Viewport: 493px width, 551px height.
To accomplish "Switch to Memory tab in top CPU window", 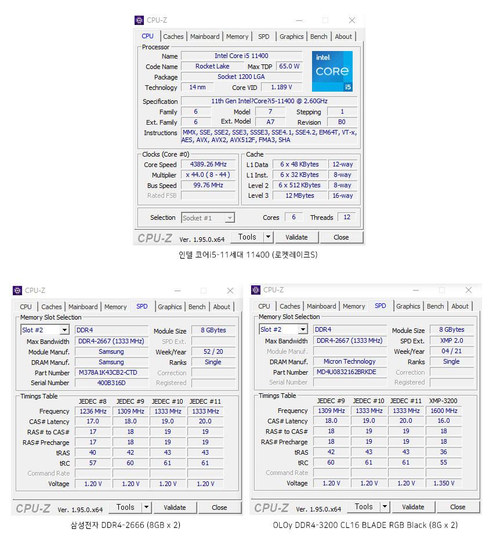I will [x=237, y=37].
